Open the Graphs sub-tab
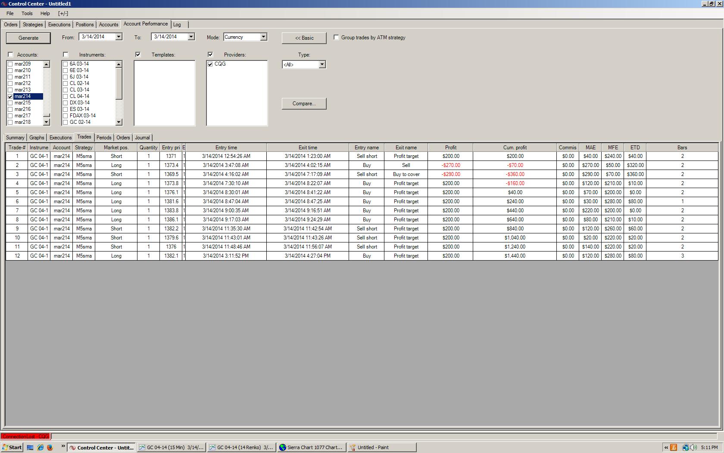 37,138
